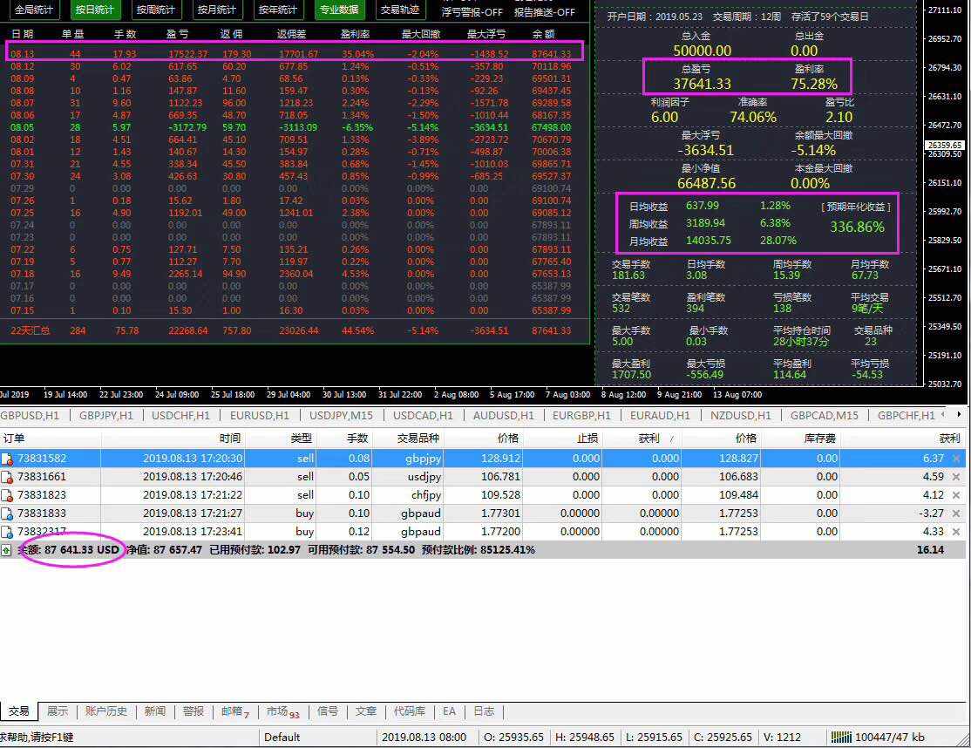This screenshot has width=971, height=748.
Task: Click the balance summary row icon
Action: [6, 550]
